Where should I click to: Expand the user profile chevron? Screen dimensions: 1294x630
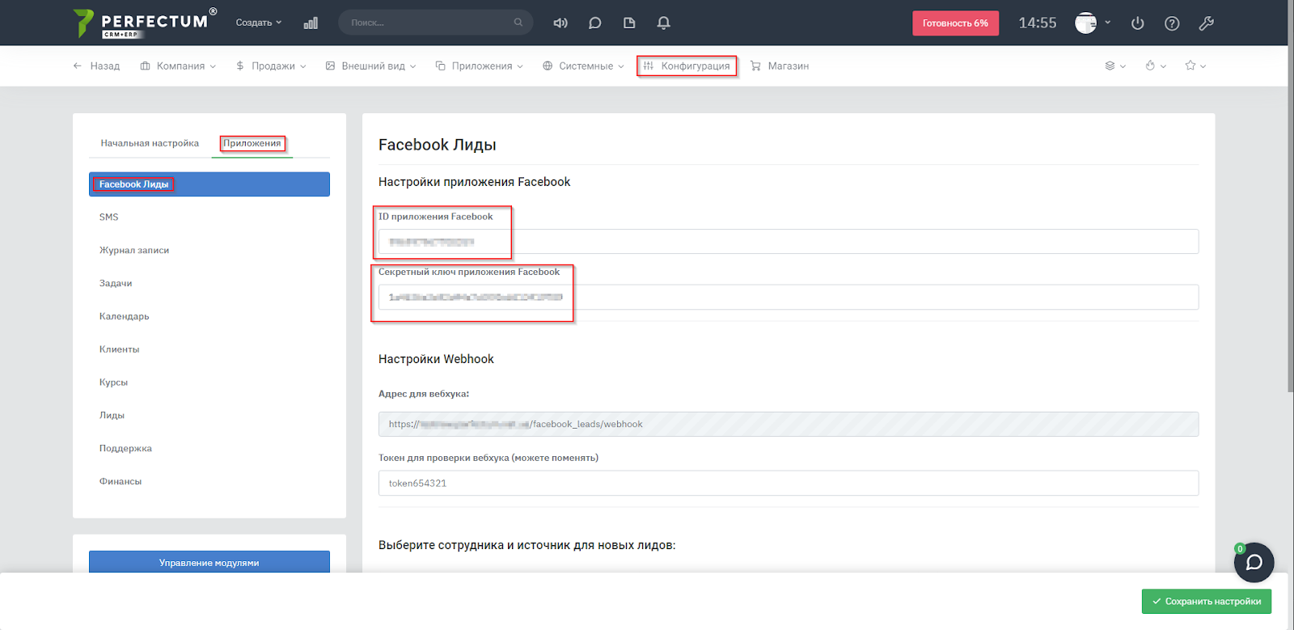(x=1108, y=23)
